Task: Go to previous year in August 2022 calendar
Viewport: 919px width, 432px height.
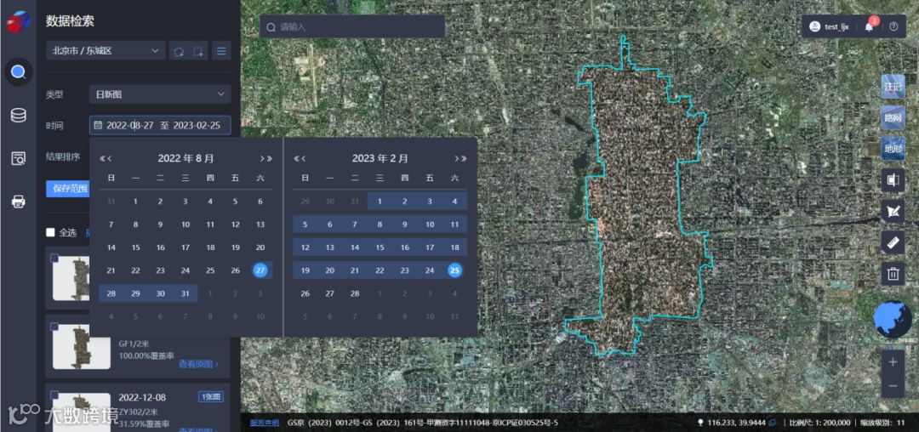Action: click(102, 159)
